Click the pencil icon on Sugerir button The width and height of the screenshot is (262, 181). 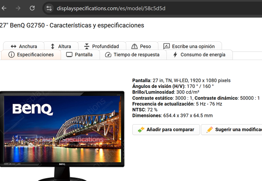click(210, 130)
